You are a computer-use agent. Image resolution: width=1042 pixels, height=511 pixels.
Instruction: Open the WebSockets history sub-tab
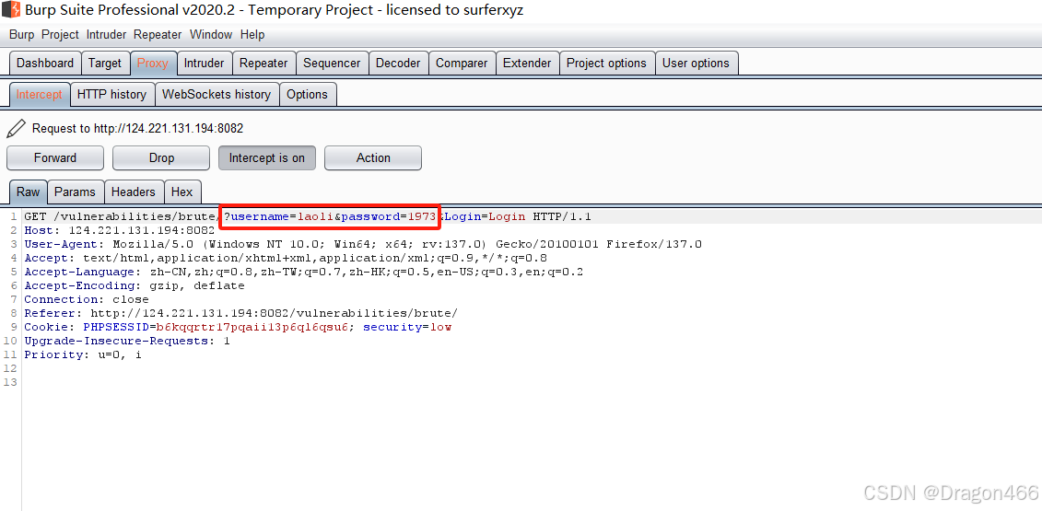[217, 94]
